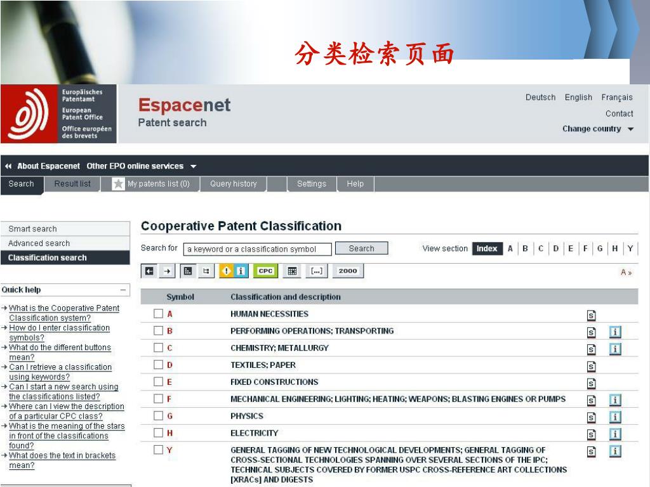The image size is (650, 487).
Task: Click the grid table toolbar icon
Action: pyautogui.click(x=292, y=271)
